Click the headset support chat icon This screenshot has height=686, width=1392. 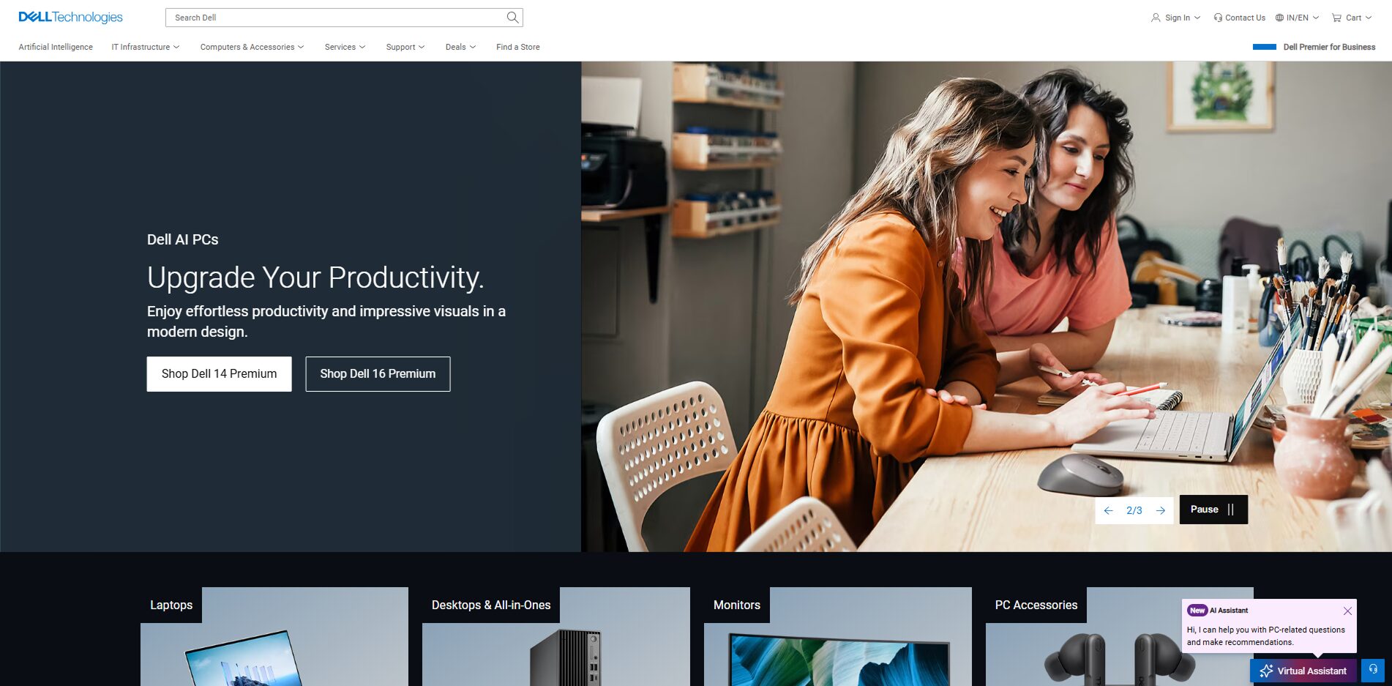[1373, 670]
